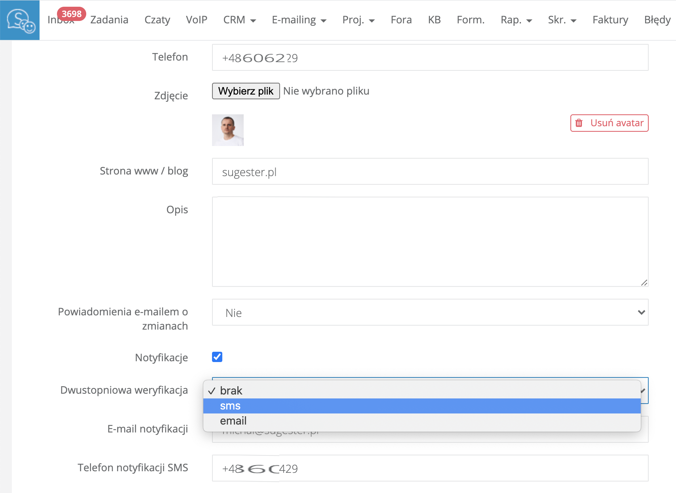Go to the Faktury section
Viewport: 676px width, 493px height.
(x=610, y=20)
